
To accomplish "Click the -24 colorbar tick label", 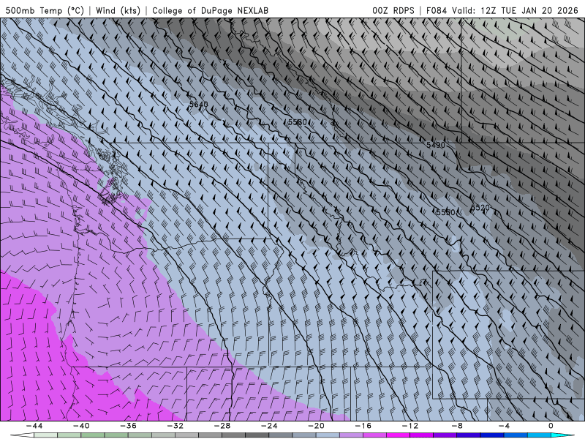I will point(269,426).
